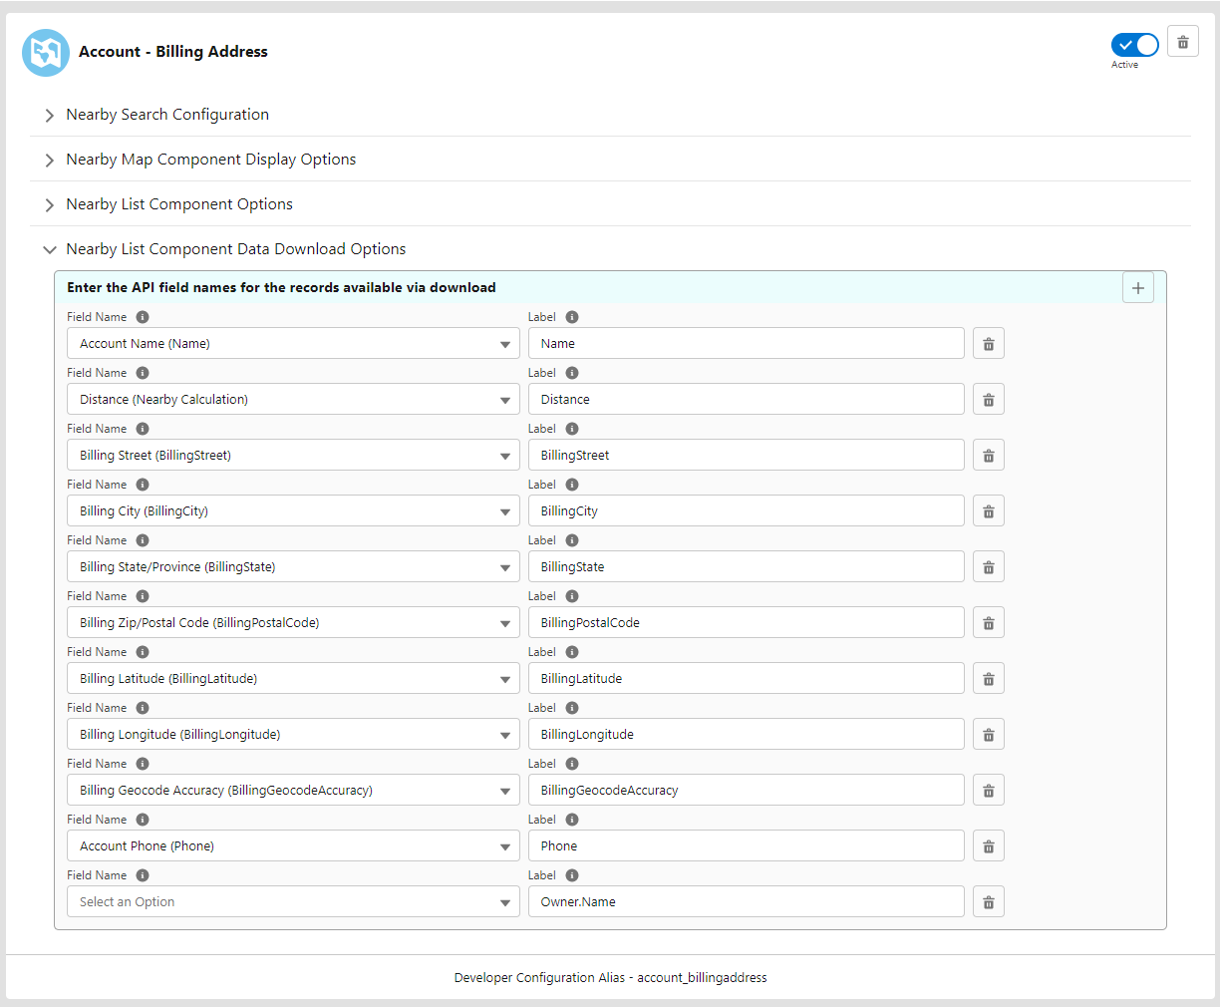Click the BillingPostalCode label input field
This screenshot has width=1220, height=1007.
(746, 622)
